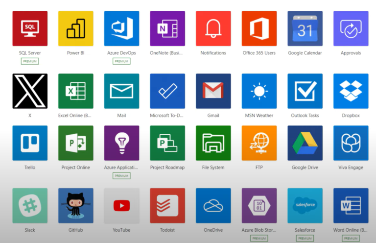The height and width of the screenshot is (243, 376).
Task: Choose the Azure Application Insights lightbulb icon
Action: point(121,143)
